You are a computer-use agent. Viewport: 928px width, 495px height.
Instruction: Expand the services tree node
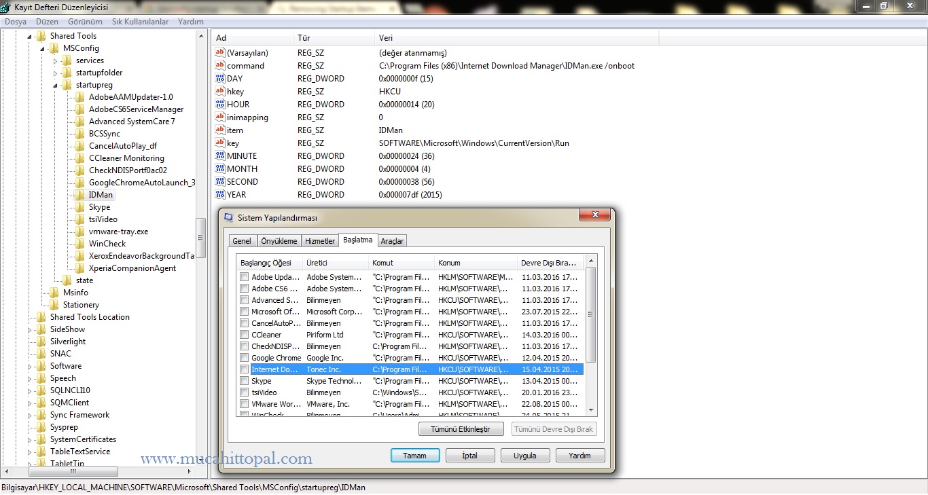(x=56, y=61)
